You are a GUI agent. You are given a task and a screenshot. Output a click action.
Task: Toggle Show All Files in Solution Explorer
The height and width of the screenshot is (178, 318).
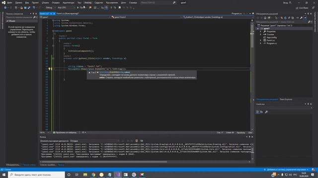pos(293,18)
